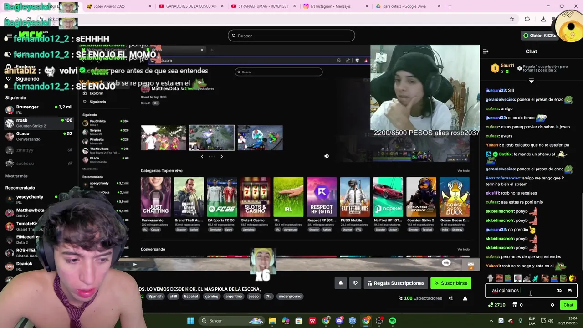Viewport: 583px width, 328px height.
Task: Click the stream volume speaker icon
Action: [x=326, y=156]
